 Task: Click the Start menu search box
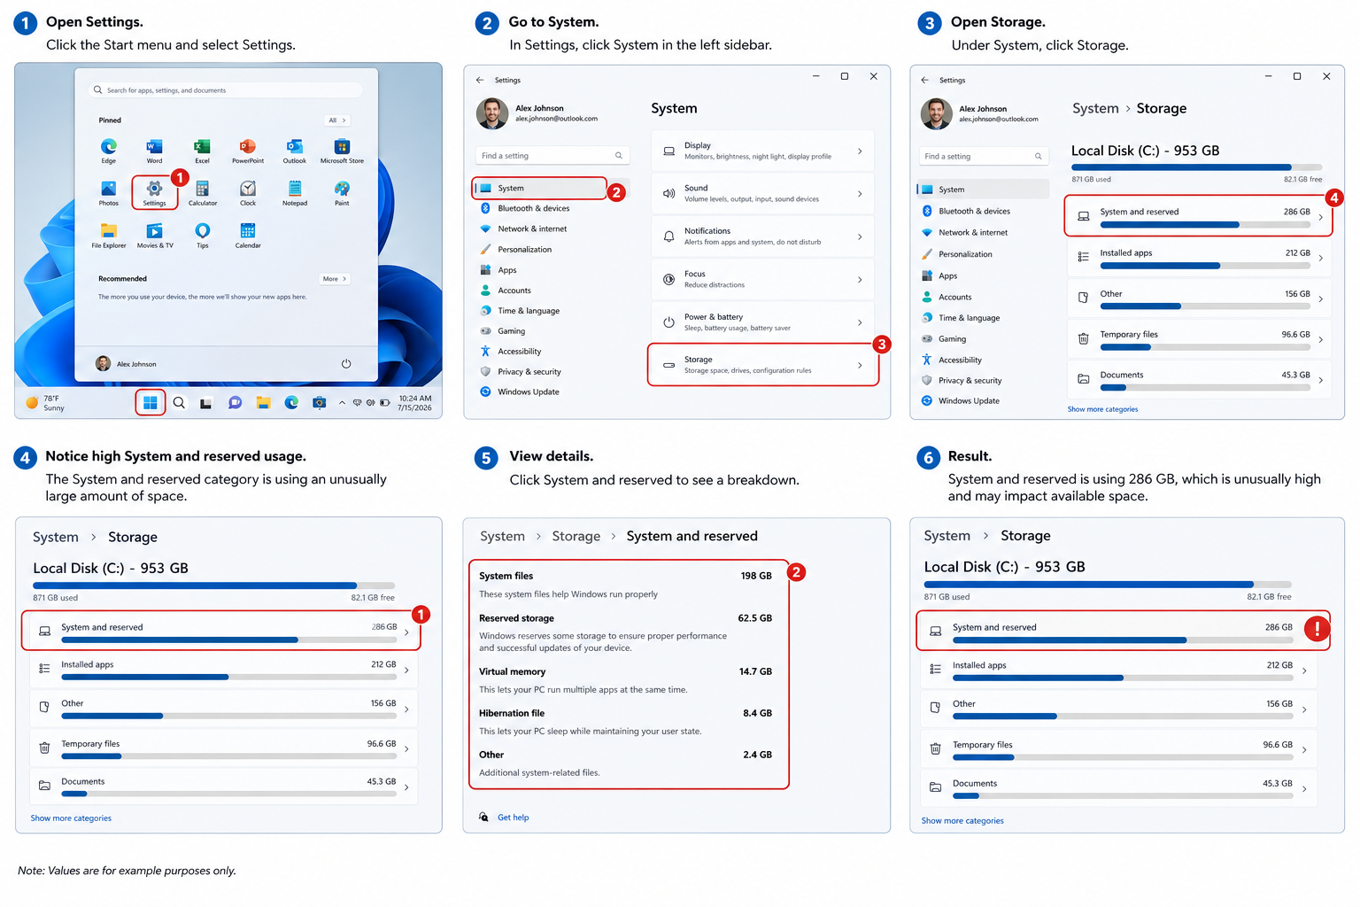(x=227, y=90)
